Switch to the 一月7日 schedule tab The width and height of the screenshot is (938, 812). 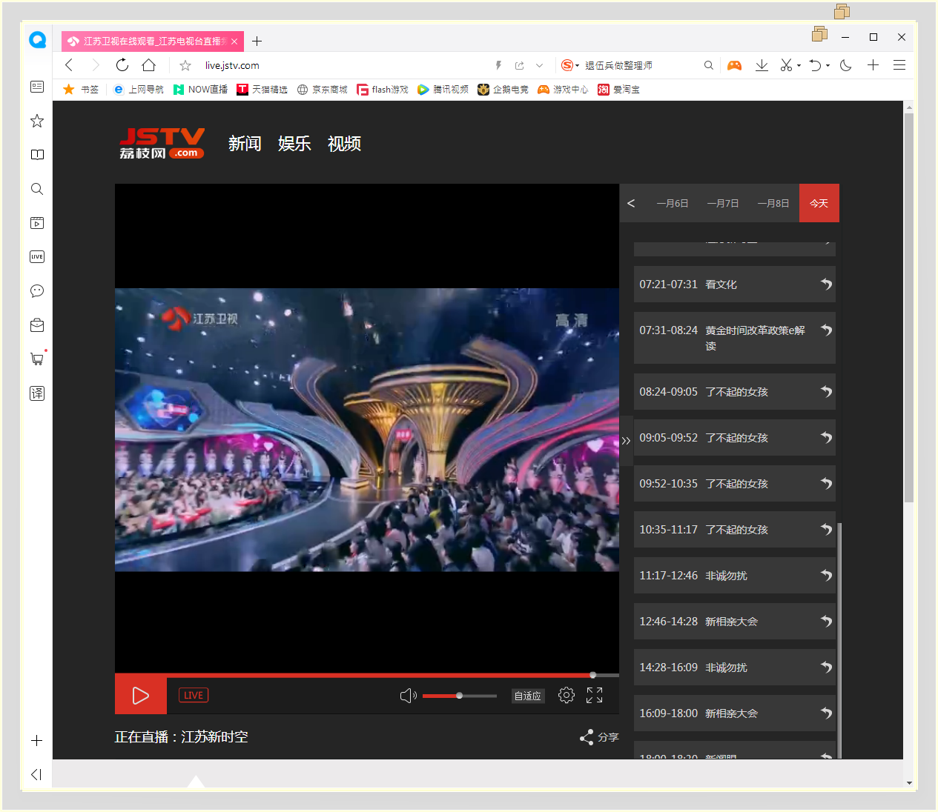[x=723, y=203]
